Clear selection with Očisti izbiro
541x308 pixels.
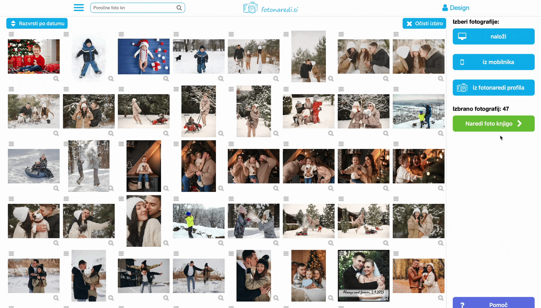coord(424,24)
